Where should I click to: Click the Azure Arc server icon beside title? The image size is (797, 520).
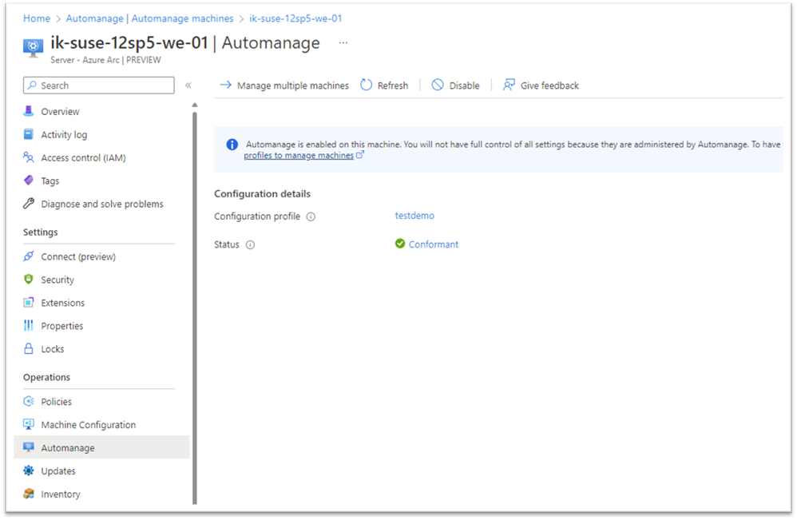[33, 48]
